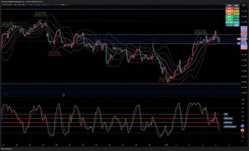249x151 pixels.
Task: Click the 22,000 price axis label
Action: tap(244, 16)
